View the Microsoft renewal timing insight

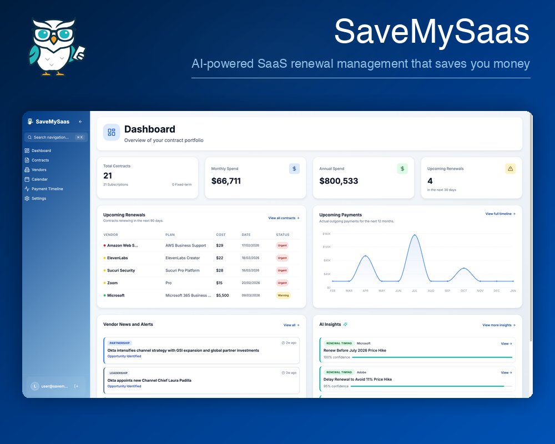pyautogui.click(x=507, y=344)
